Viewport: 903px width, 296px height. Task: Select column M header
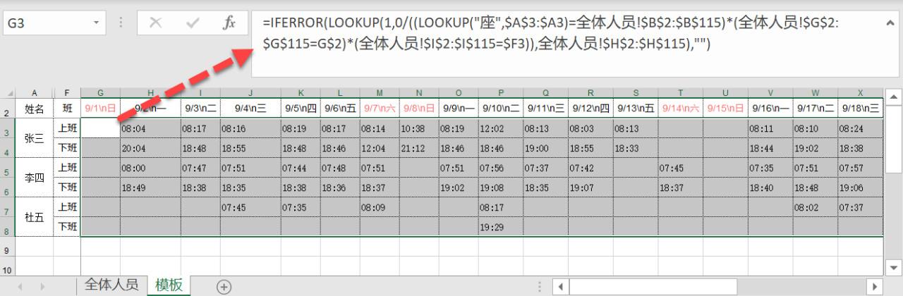[x=380, y=93]
